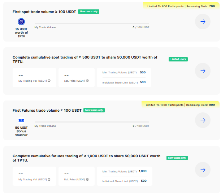Click futures Min. Trading Volume value 1,000
221x193 pixels.
click(143, 171)
